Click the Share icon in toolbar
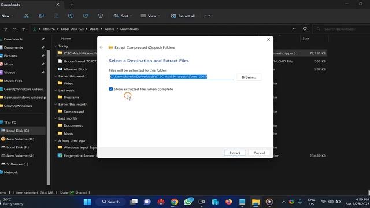 pos(86,16)
